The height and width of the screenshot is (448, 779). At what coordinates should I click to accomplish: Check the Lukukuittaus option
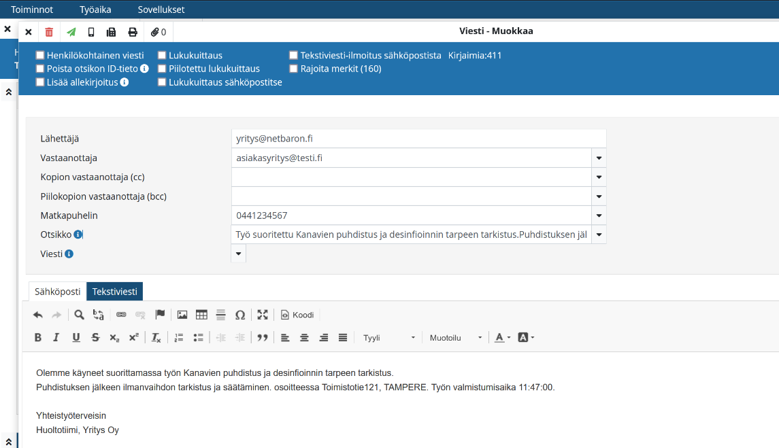coord(163,56)
